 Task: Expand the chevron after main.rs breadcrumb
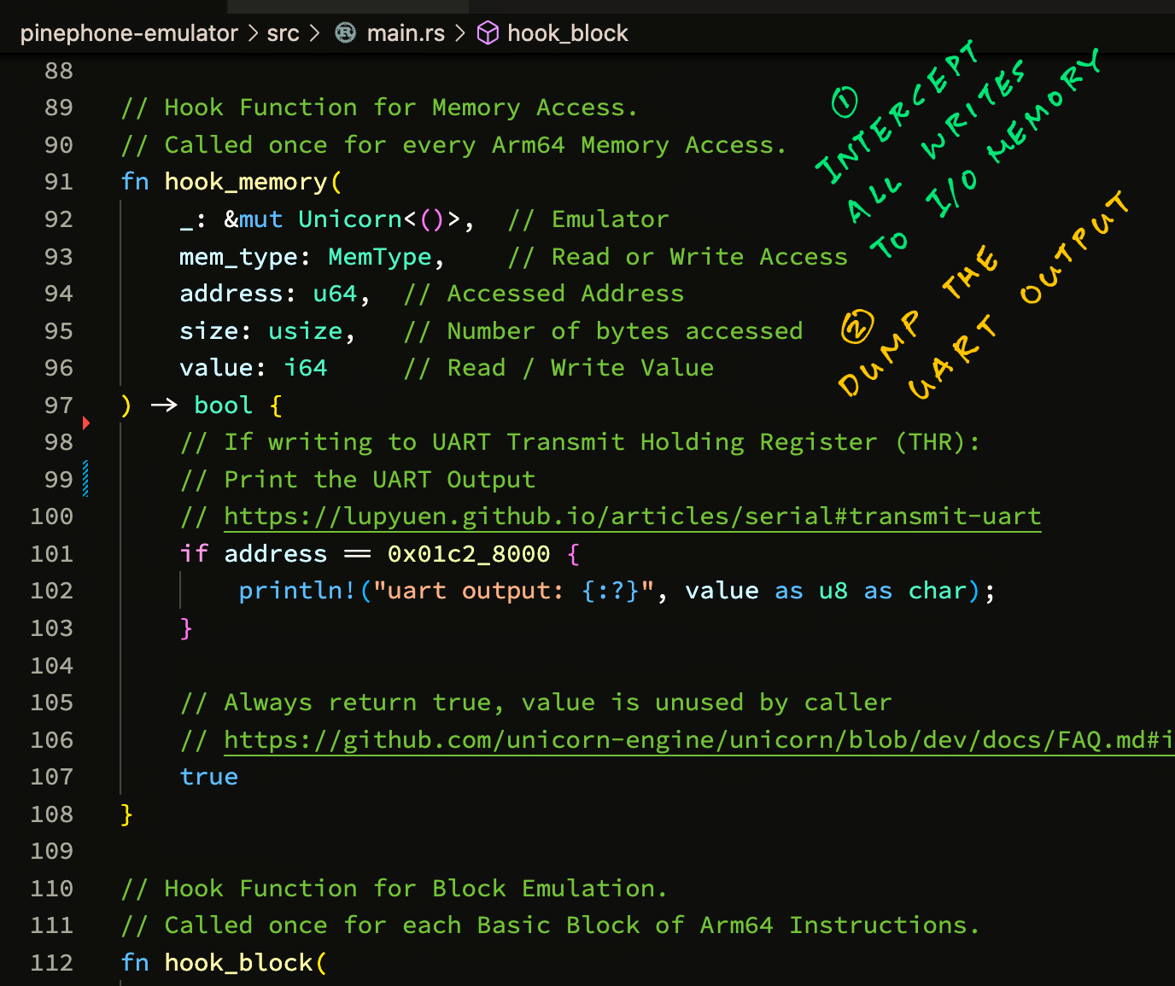460,33
